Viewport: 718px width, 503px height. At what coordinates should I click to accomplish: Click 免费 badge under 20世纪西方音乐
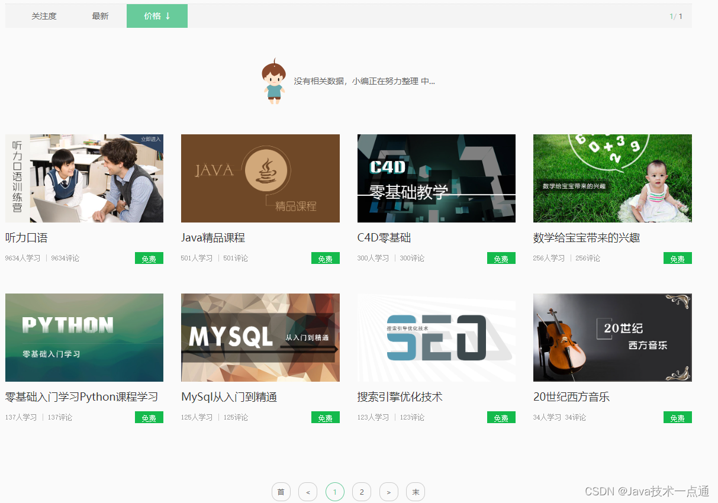[677, 418]
